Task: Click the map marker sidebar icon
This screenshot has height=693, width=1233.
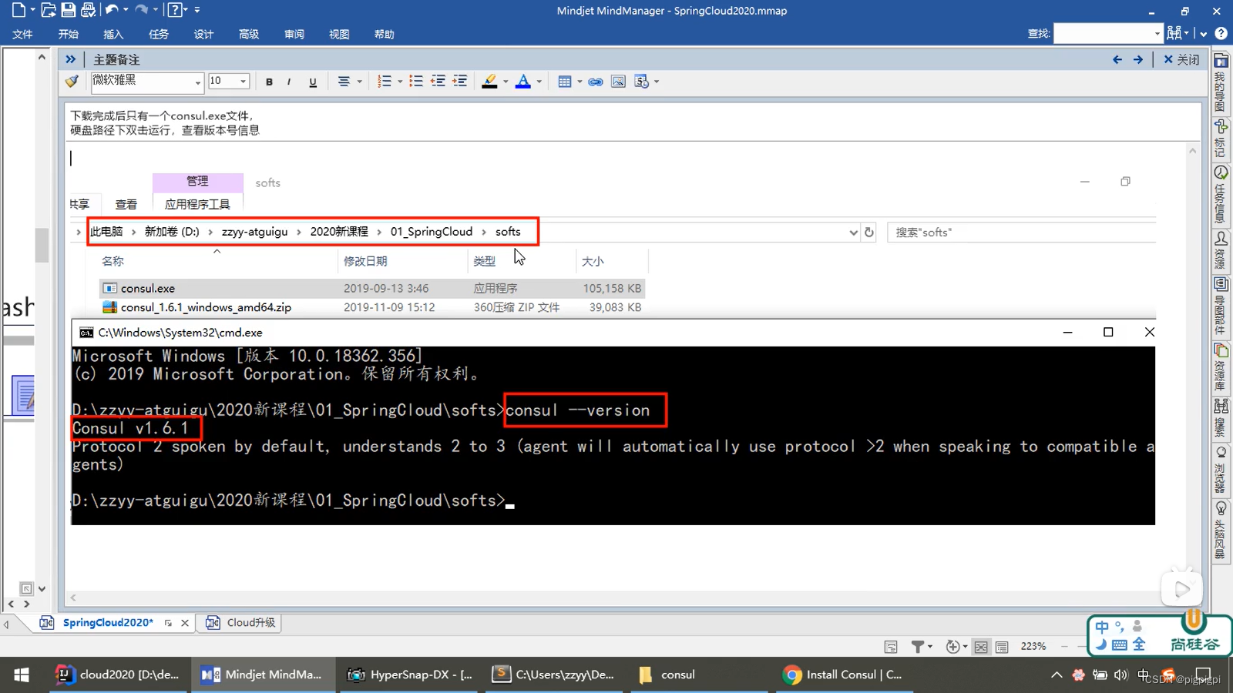Action: pyautogui.click(x=1221, y=139)
